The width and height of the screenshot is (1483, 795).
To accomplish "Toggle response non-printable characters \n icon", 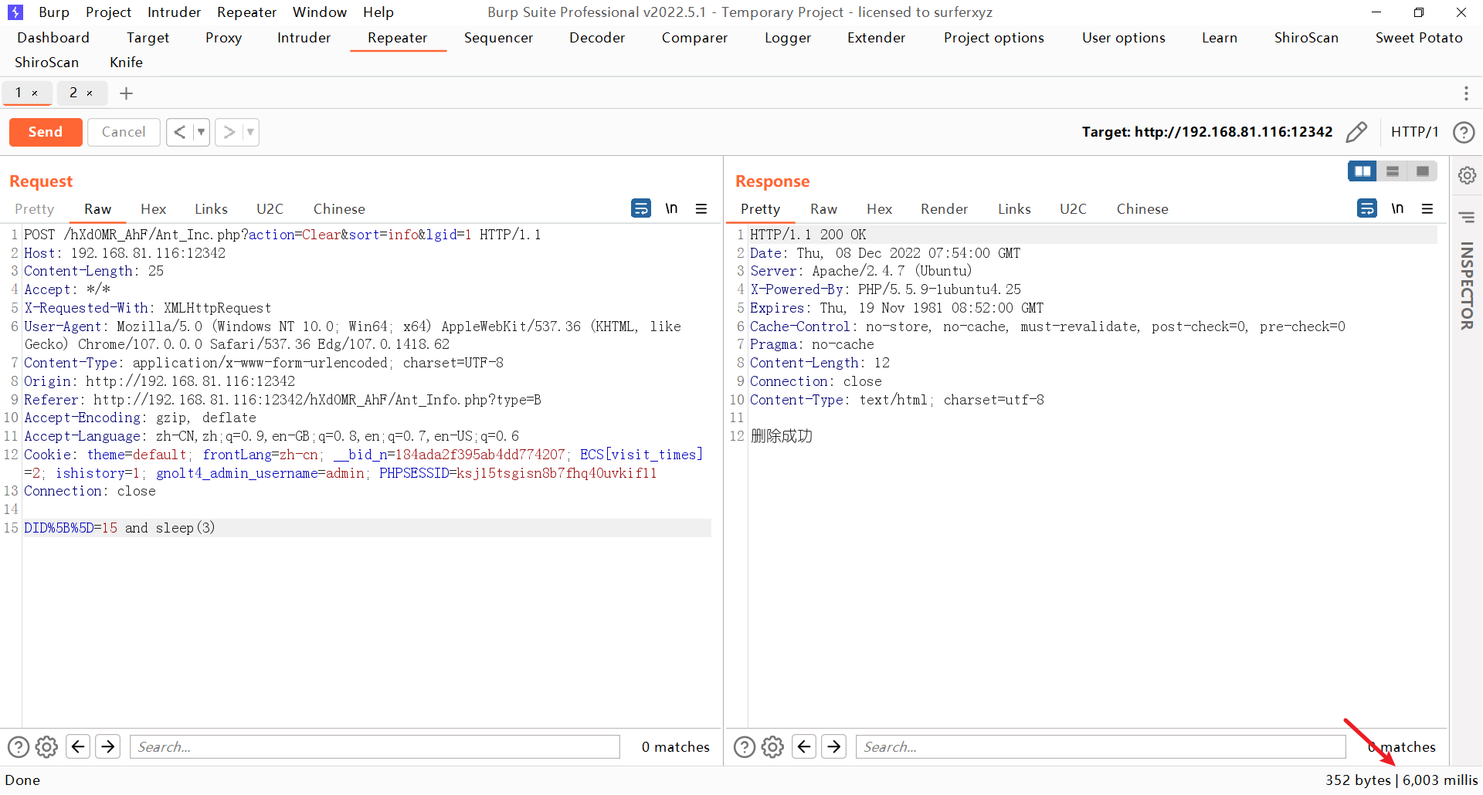I will (x=1397, y=208).
